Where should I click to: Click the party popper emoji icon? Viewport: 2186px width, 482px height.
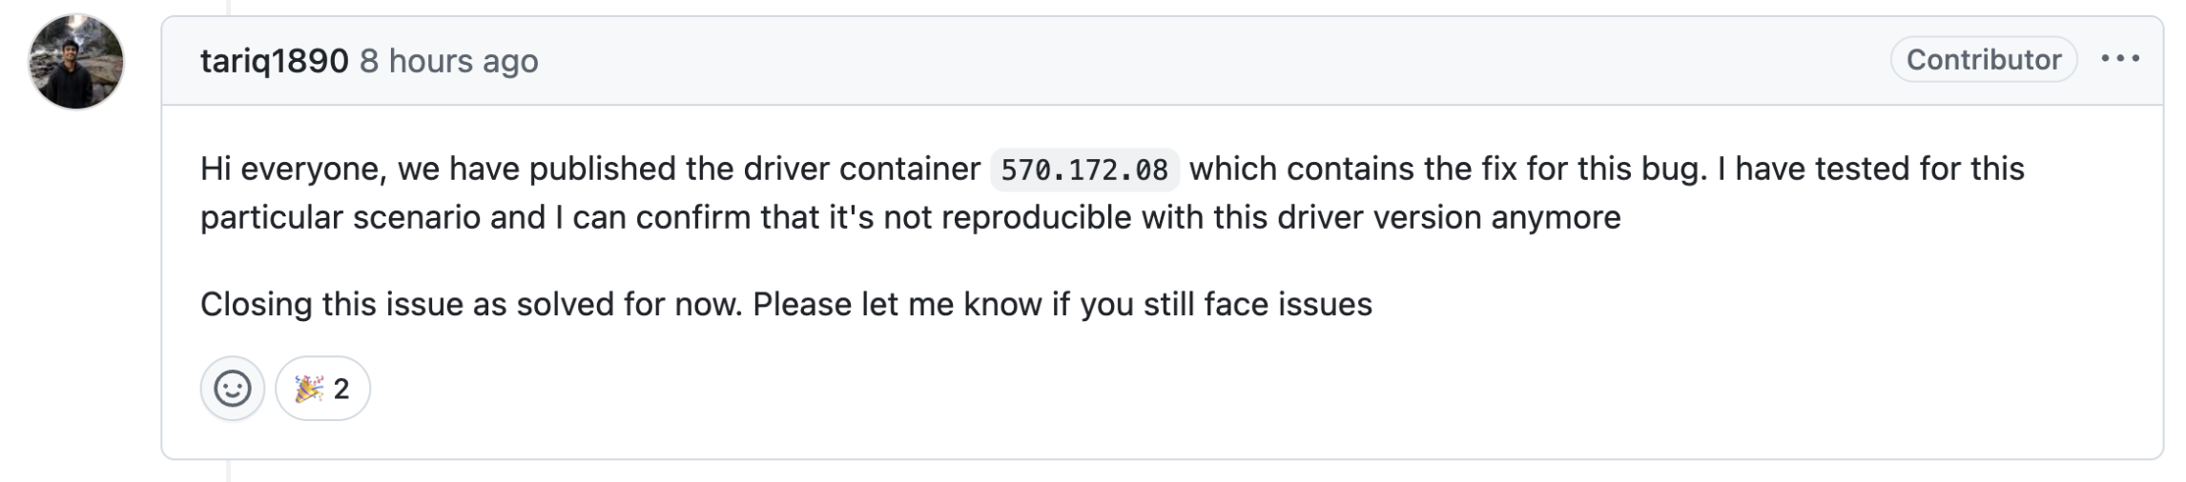308,389
